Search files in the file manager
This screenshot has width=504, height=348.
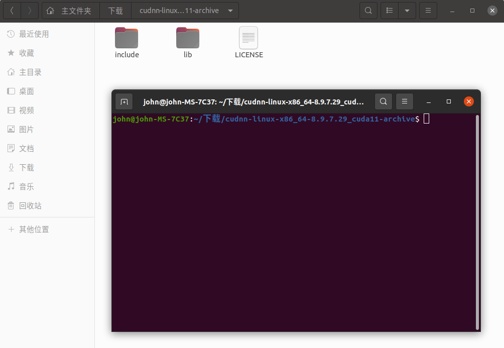(x=368, y=11)
